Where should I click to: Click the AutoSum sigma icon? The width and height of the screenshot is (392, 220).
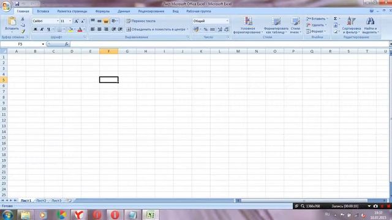336,19
